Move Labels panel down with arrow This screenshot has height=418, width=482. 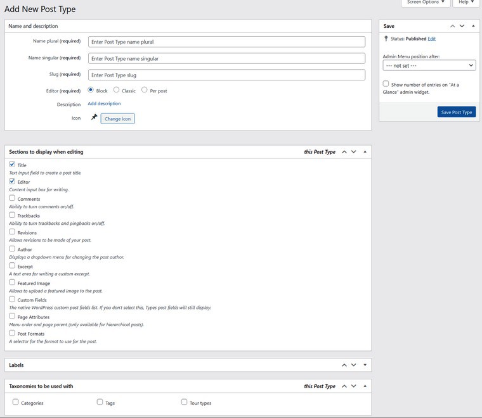[353, 365]
